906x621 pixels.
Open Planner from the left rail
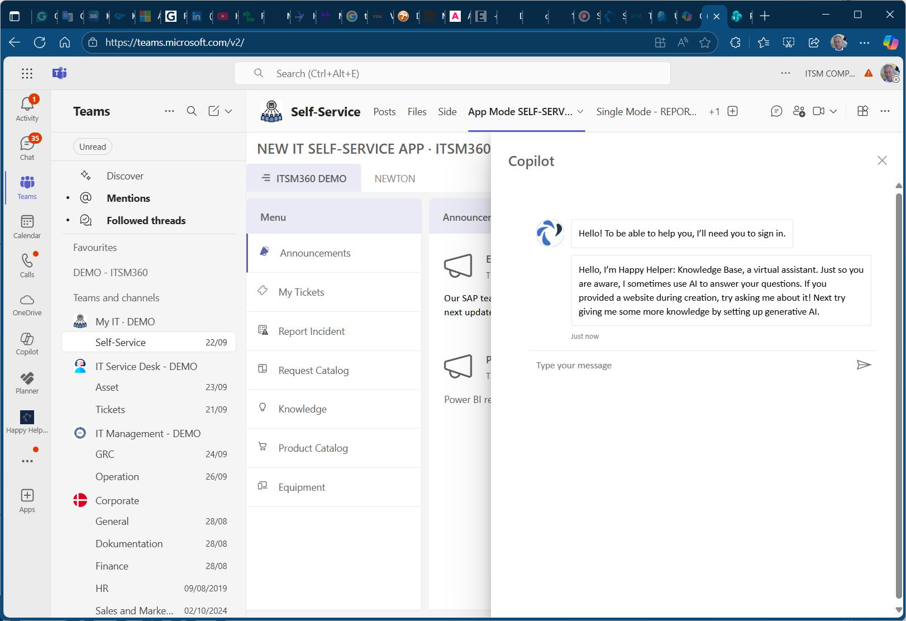[26, 382]
